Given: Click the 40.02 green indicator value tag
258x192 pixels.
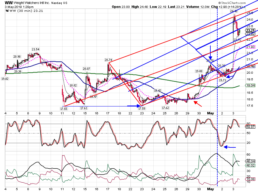Looking at the screenshot, I should tap(250, 166).
